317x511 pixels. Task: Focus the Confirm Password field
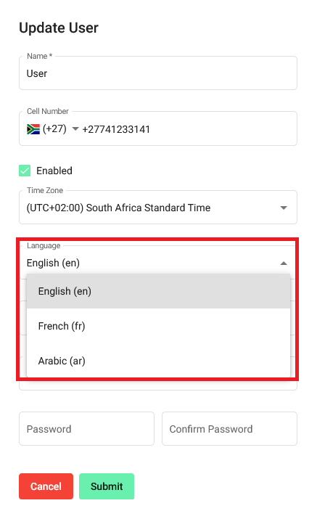229,428
